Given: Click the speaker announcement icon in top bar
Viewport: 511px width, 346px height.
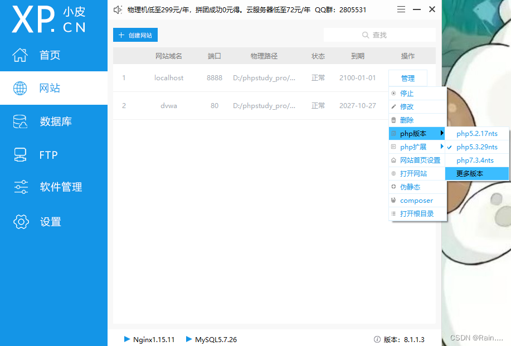Looking at the screenshot, I should pos(117,9).
